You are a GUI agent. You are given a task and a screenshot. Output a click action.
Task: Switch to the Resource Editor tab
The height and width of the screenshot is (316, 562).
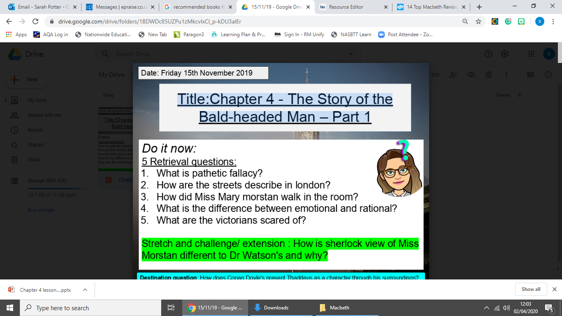353,7
